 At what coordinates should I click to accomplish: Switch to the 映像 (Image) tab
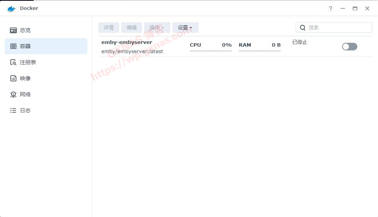pos(25,78)
